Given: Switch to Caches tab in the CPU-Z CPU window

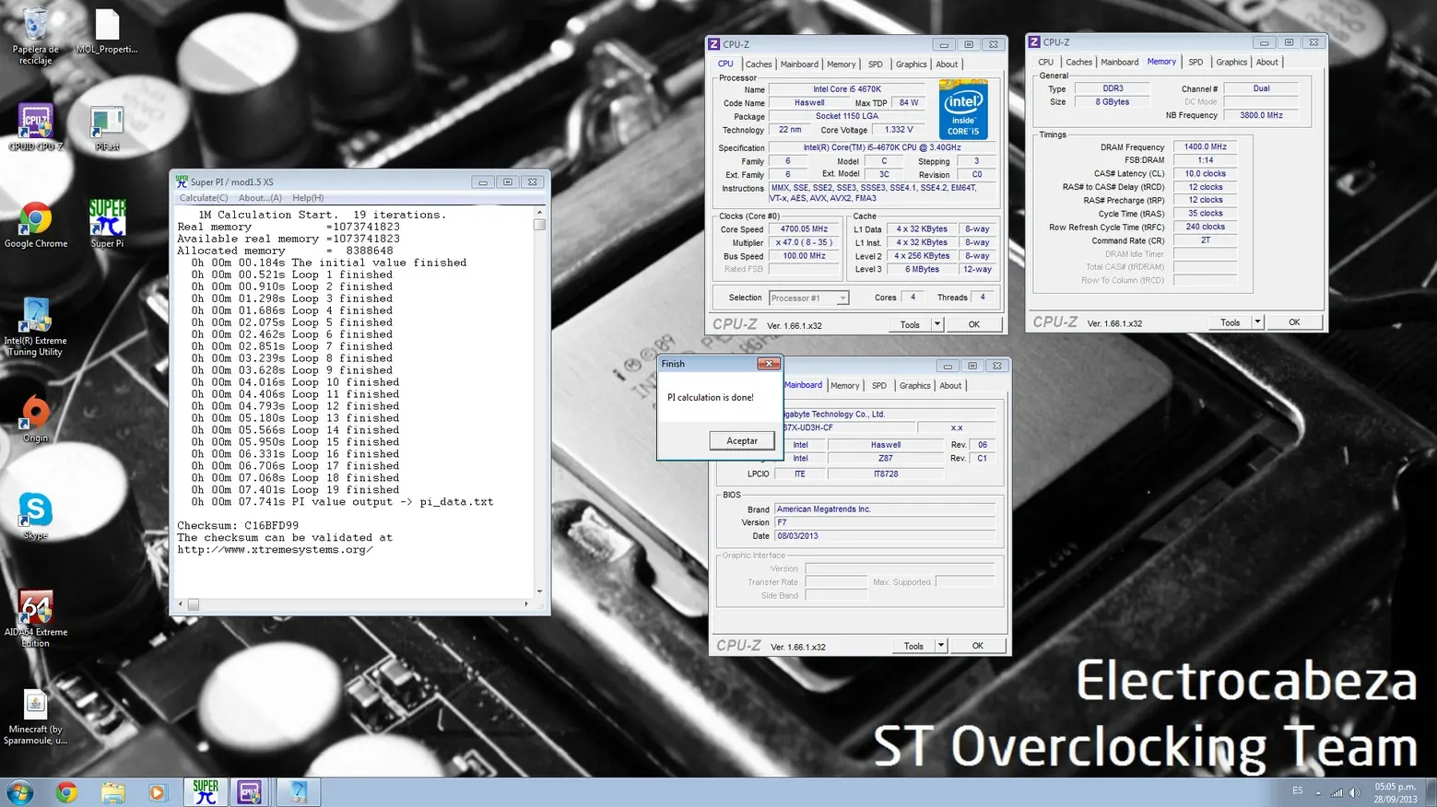Looking at the screenshot, I should click(x=759, y=64).
